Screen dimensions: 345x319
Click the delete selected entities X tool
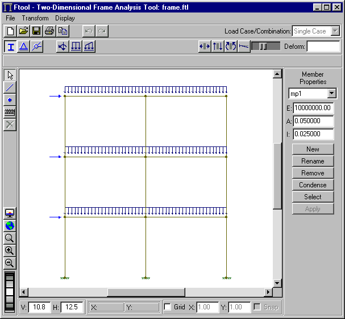point(10,125)
